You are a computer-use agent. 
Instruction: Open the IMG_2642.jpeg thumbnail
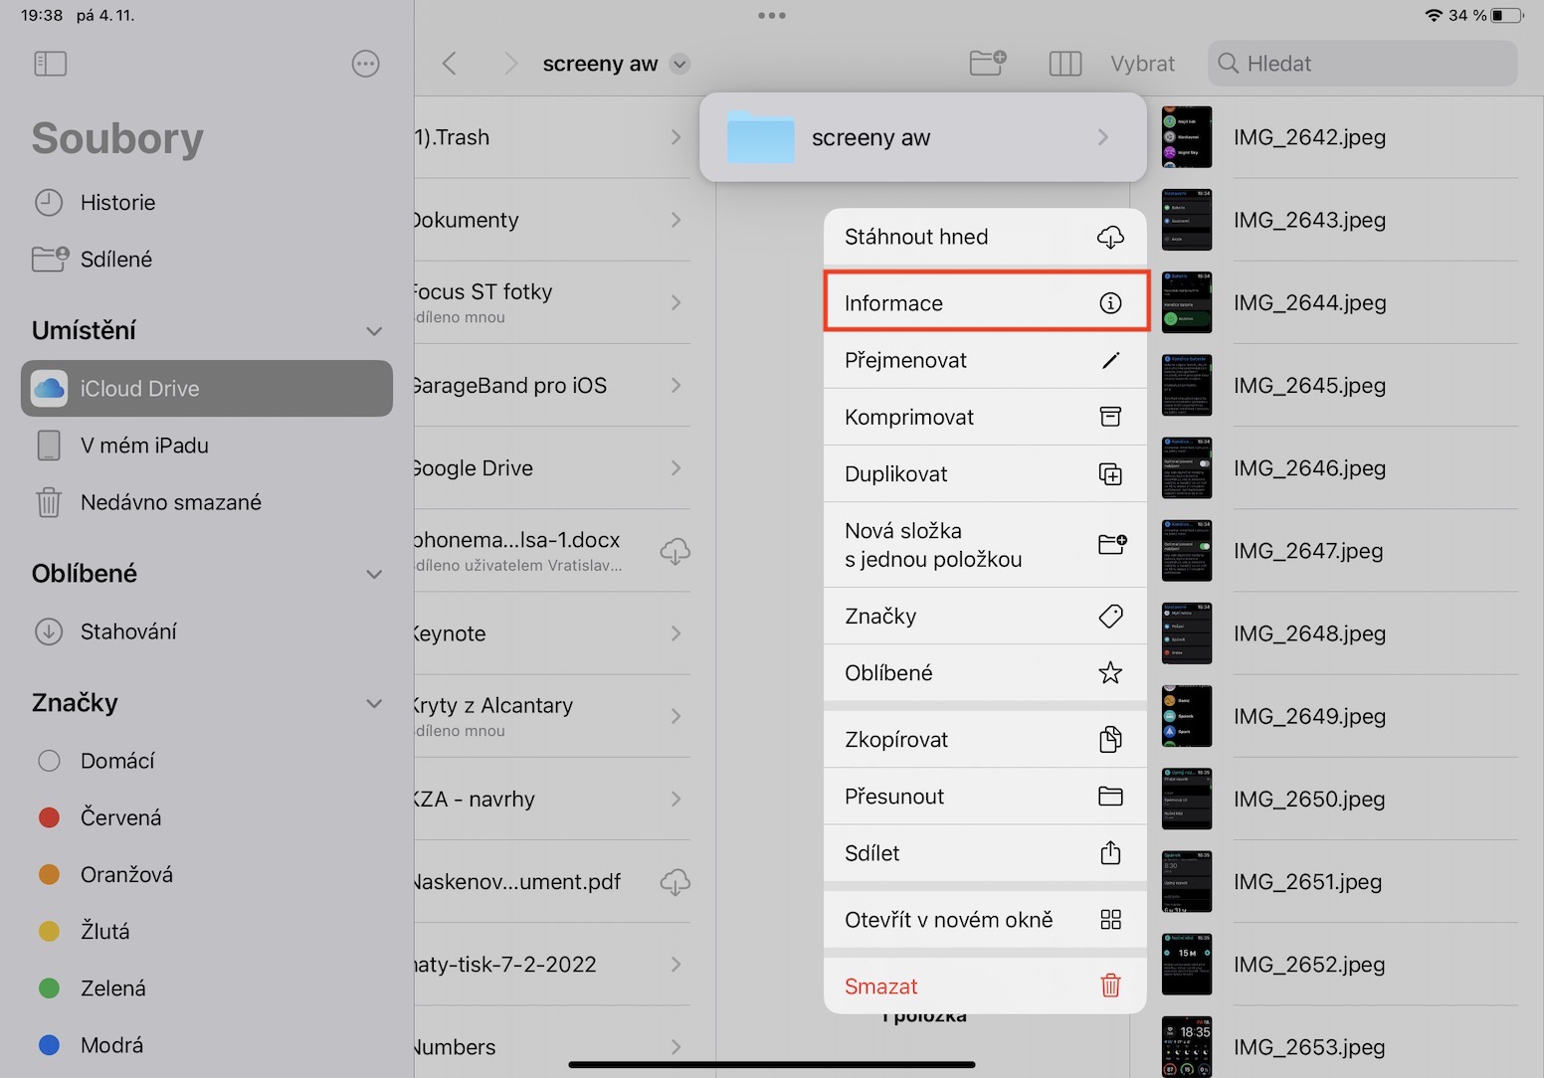(x=1187, y=137)
